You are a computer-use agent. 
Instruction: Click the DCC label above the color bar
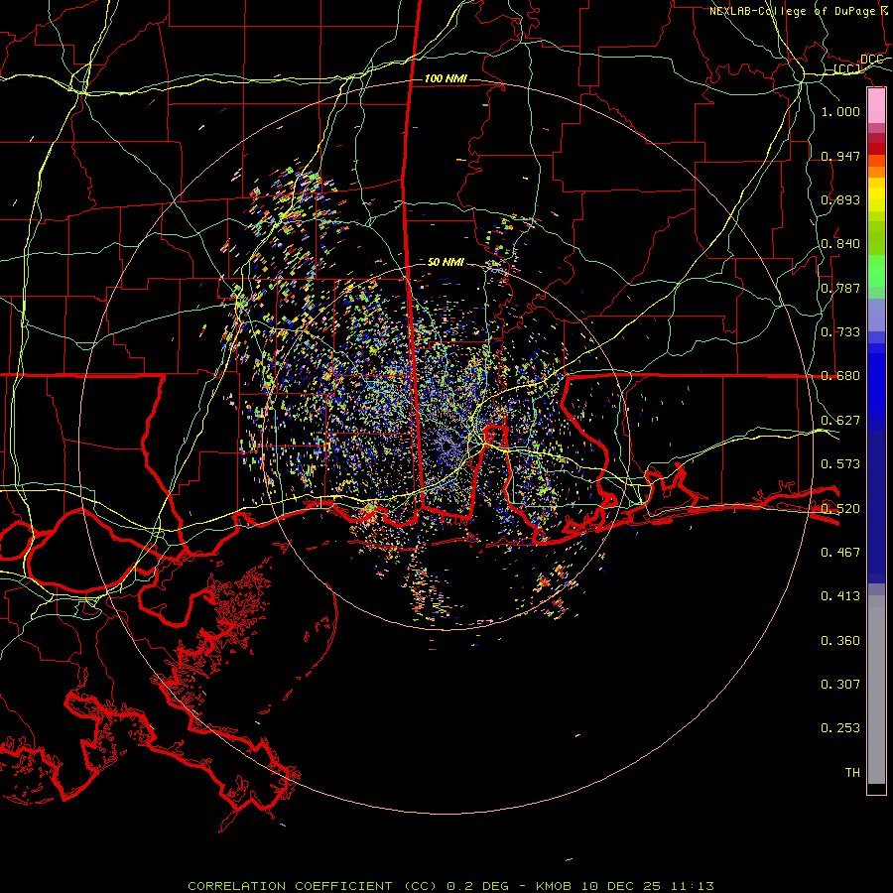pos(871,60)
